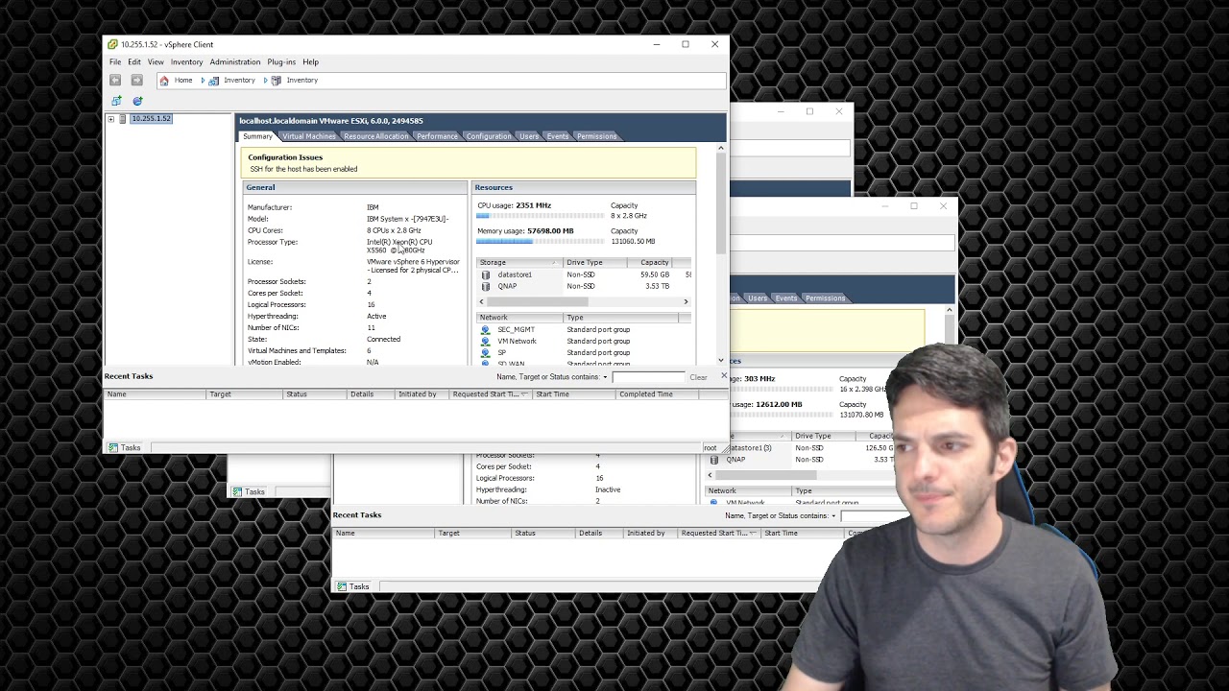The height and width of the screenshot is (691, 1229).
Task: Close the Recent Tasks panel with the X
Action: click(x=724, y=376)
